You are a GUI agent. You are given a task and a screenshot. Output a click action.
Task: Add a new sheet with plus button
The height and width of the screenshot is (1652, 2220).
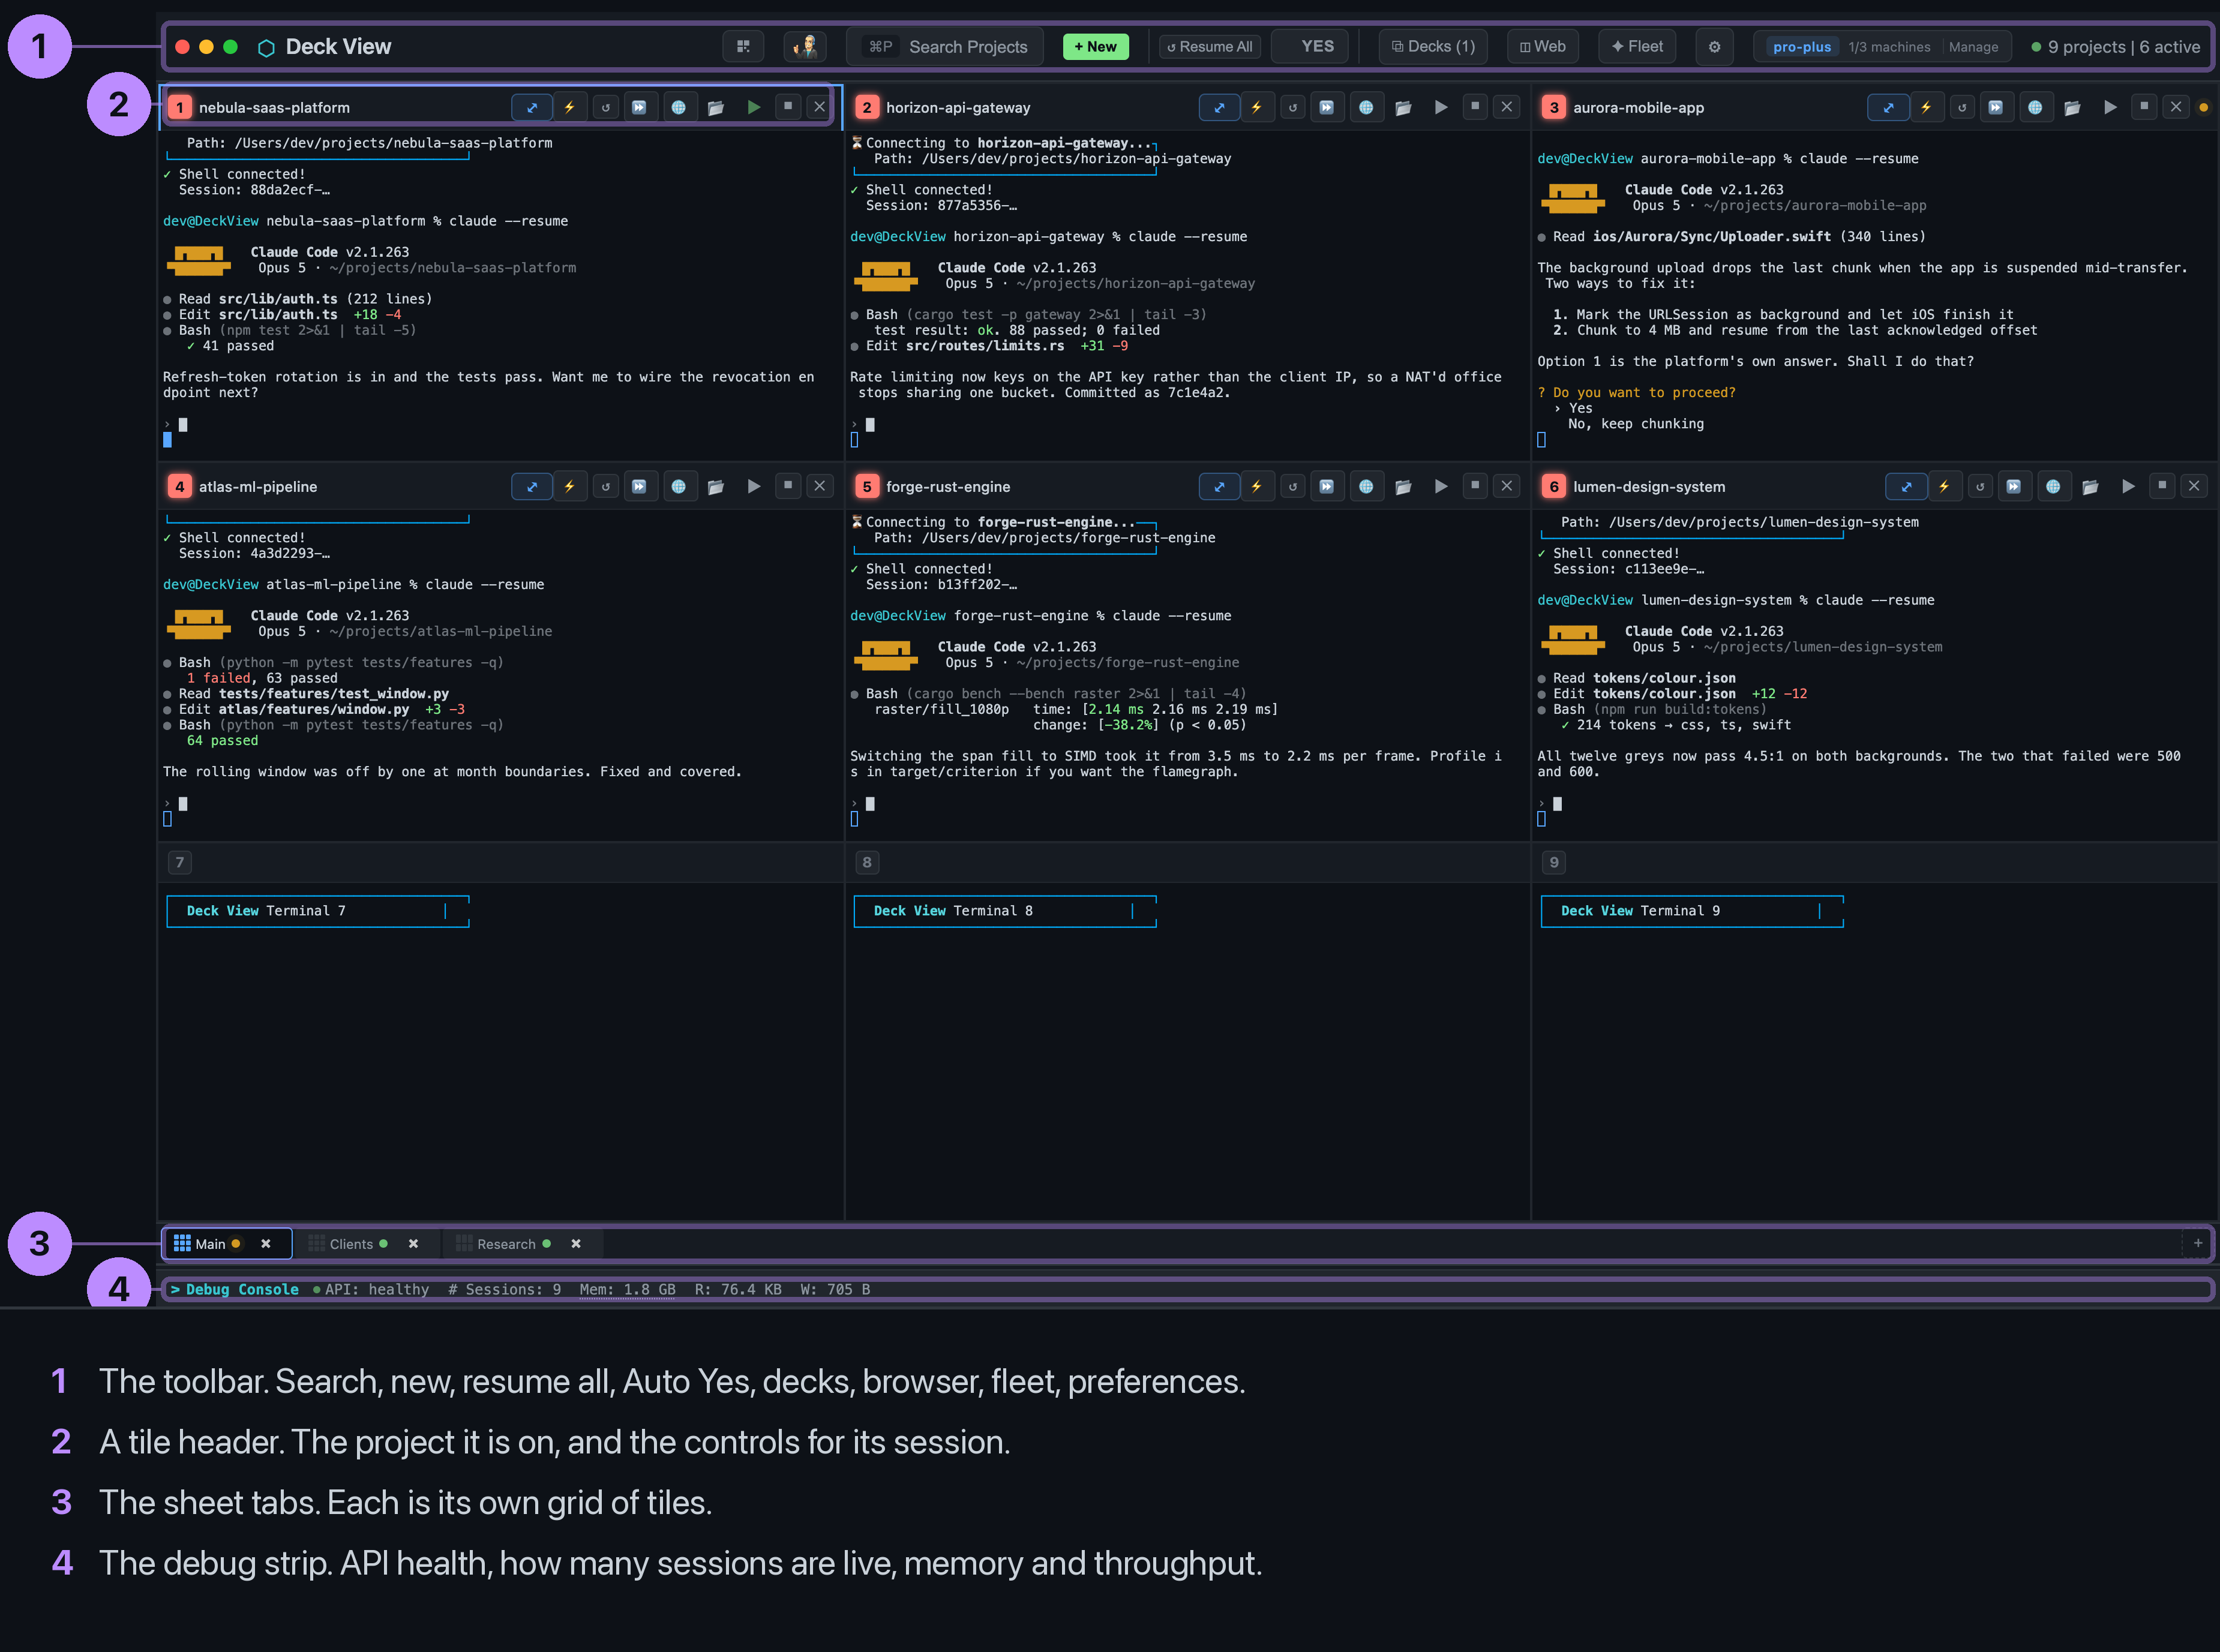click(2198, 1243)
